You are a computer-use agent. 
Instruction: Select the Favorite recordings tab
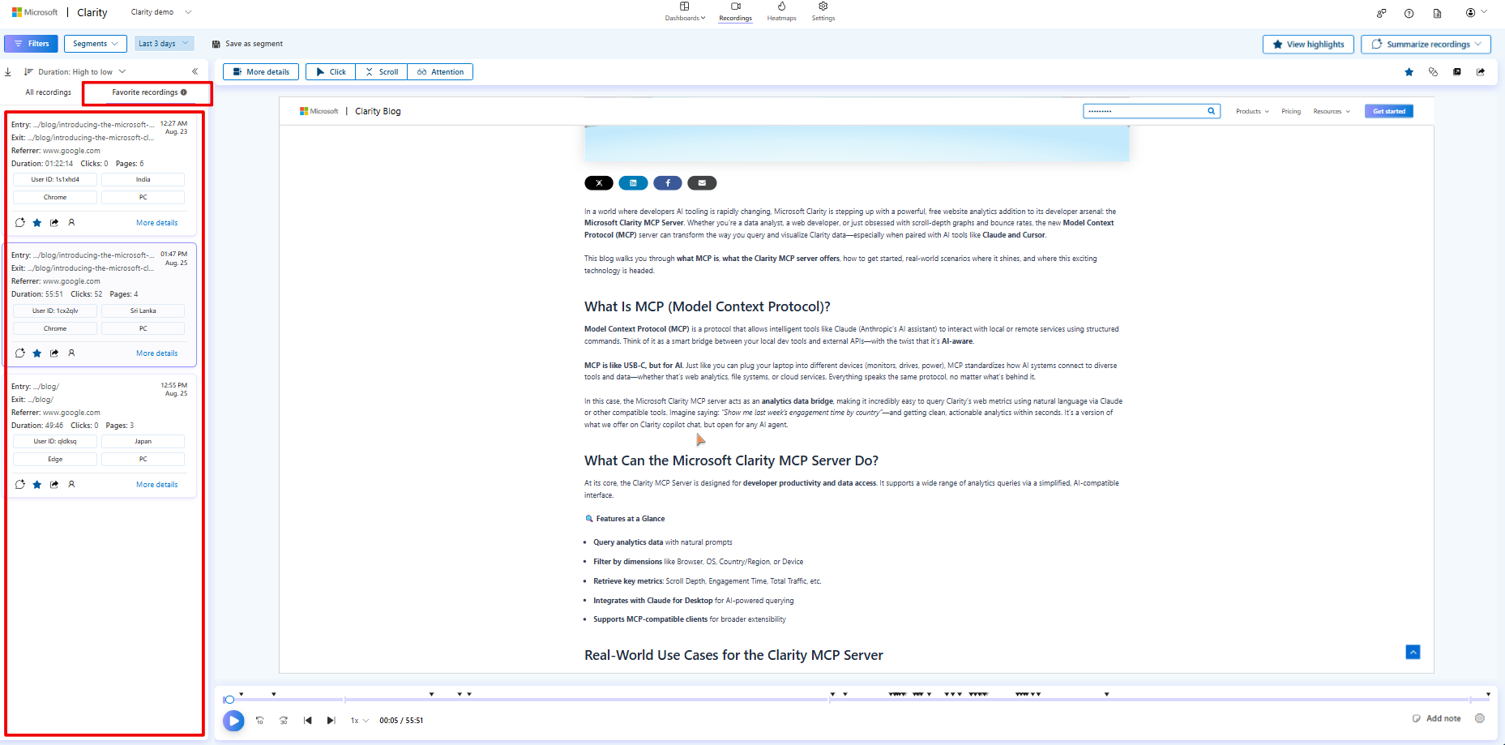(149, 92)
